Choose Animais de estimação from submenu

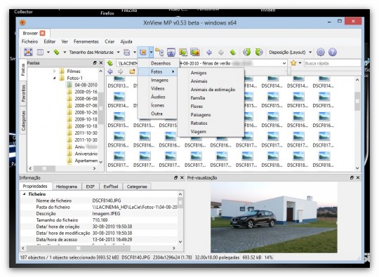tap(213, 90)
